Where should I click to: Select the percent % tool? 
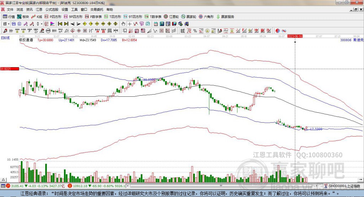click(195, 31)
